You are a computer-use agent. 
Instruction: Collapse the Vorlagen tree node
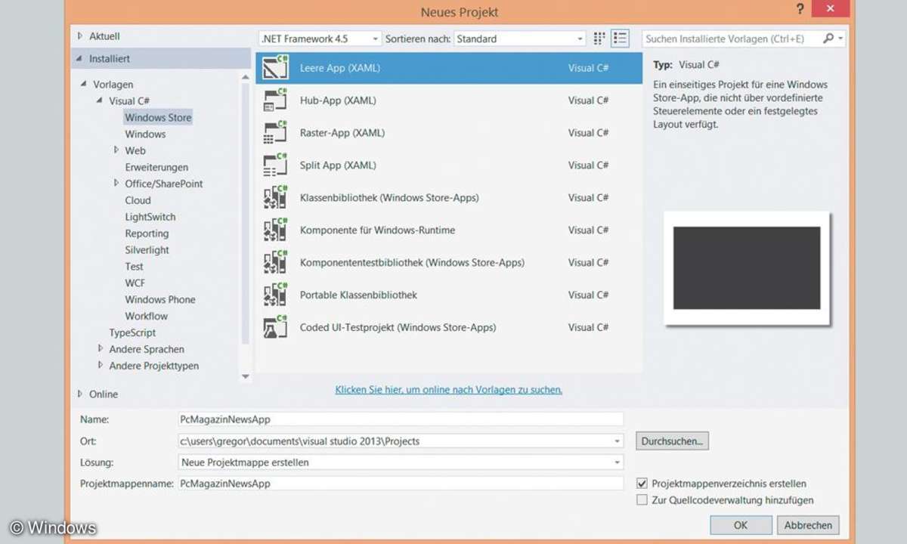[x=84, y=85]
